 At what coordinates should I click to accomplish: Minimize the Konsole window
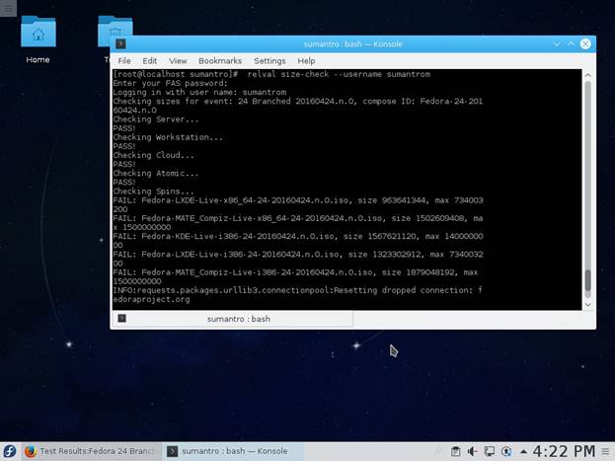(556, 44)
